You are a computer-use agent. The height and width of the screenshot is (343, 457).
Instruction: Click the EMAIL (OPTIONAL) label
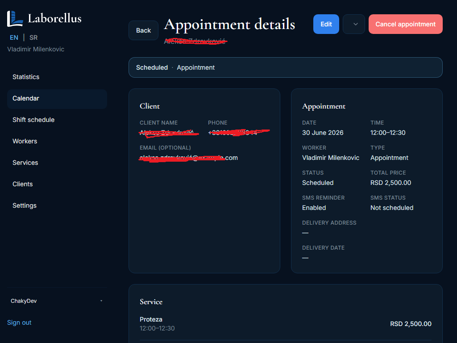165,148
